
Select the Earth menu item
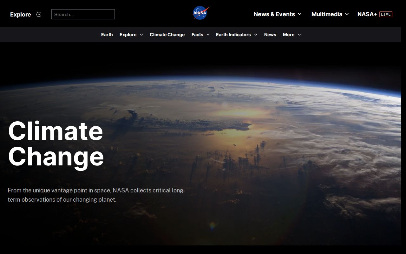point(107,35)
